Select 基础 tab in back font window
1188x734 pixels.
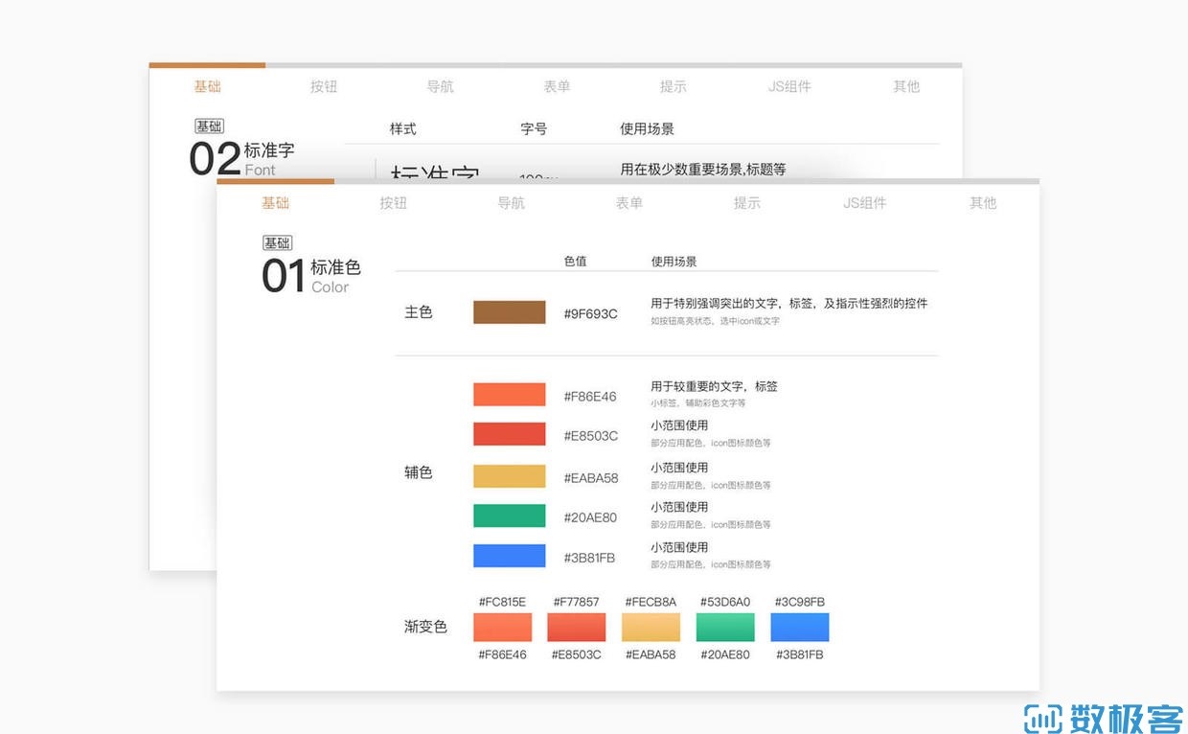207,86
